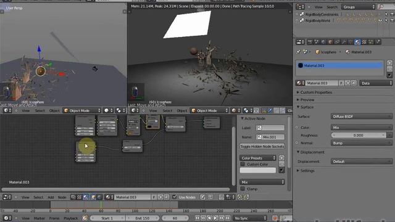Add new material with plus beside Material.003
Screen dimensions: 395x222
pos(347,83)
